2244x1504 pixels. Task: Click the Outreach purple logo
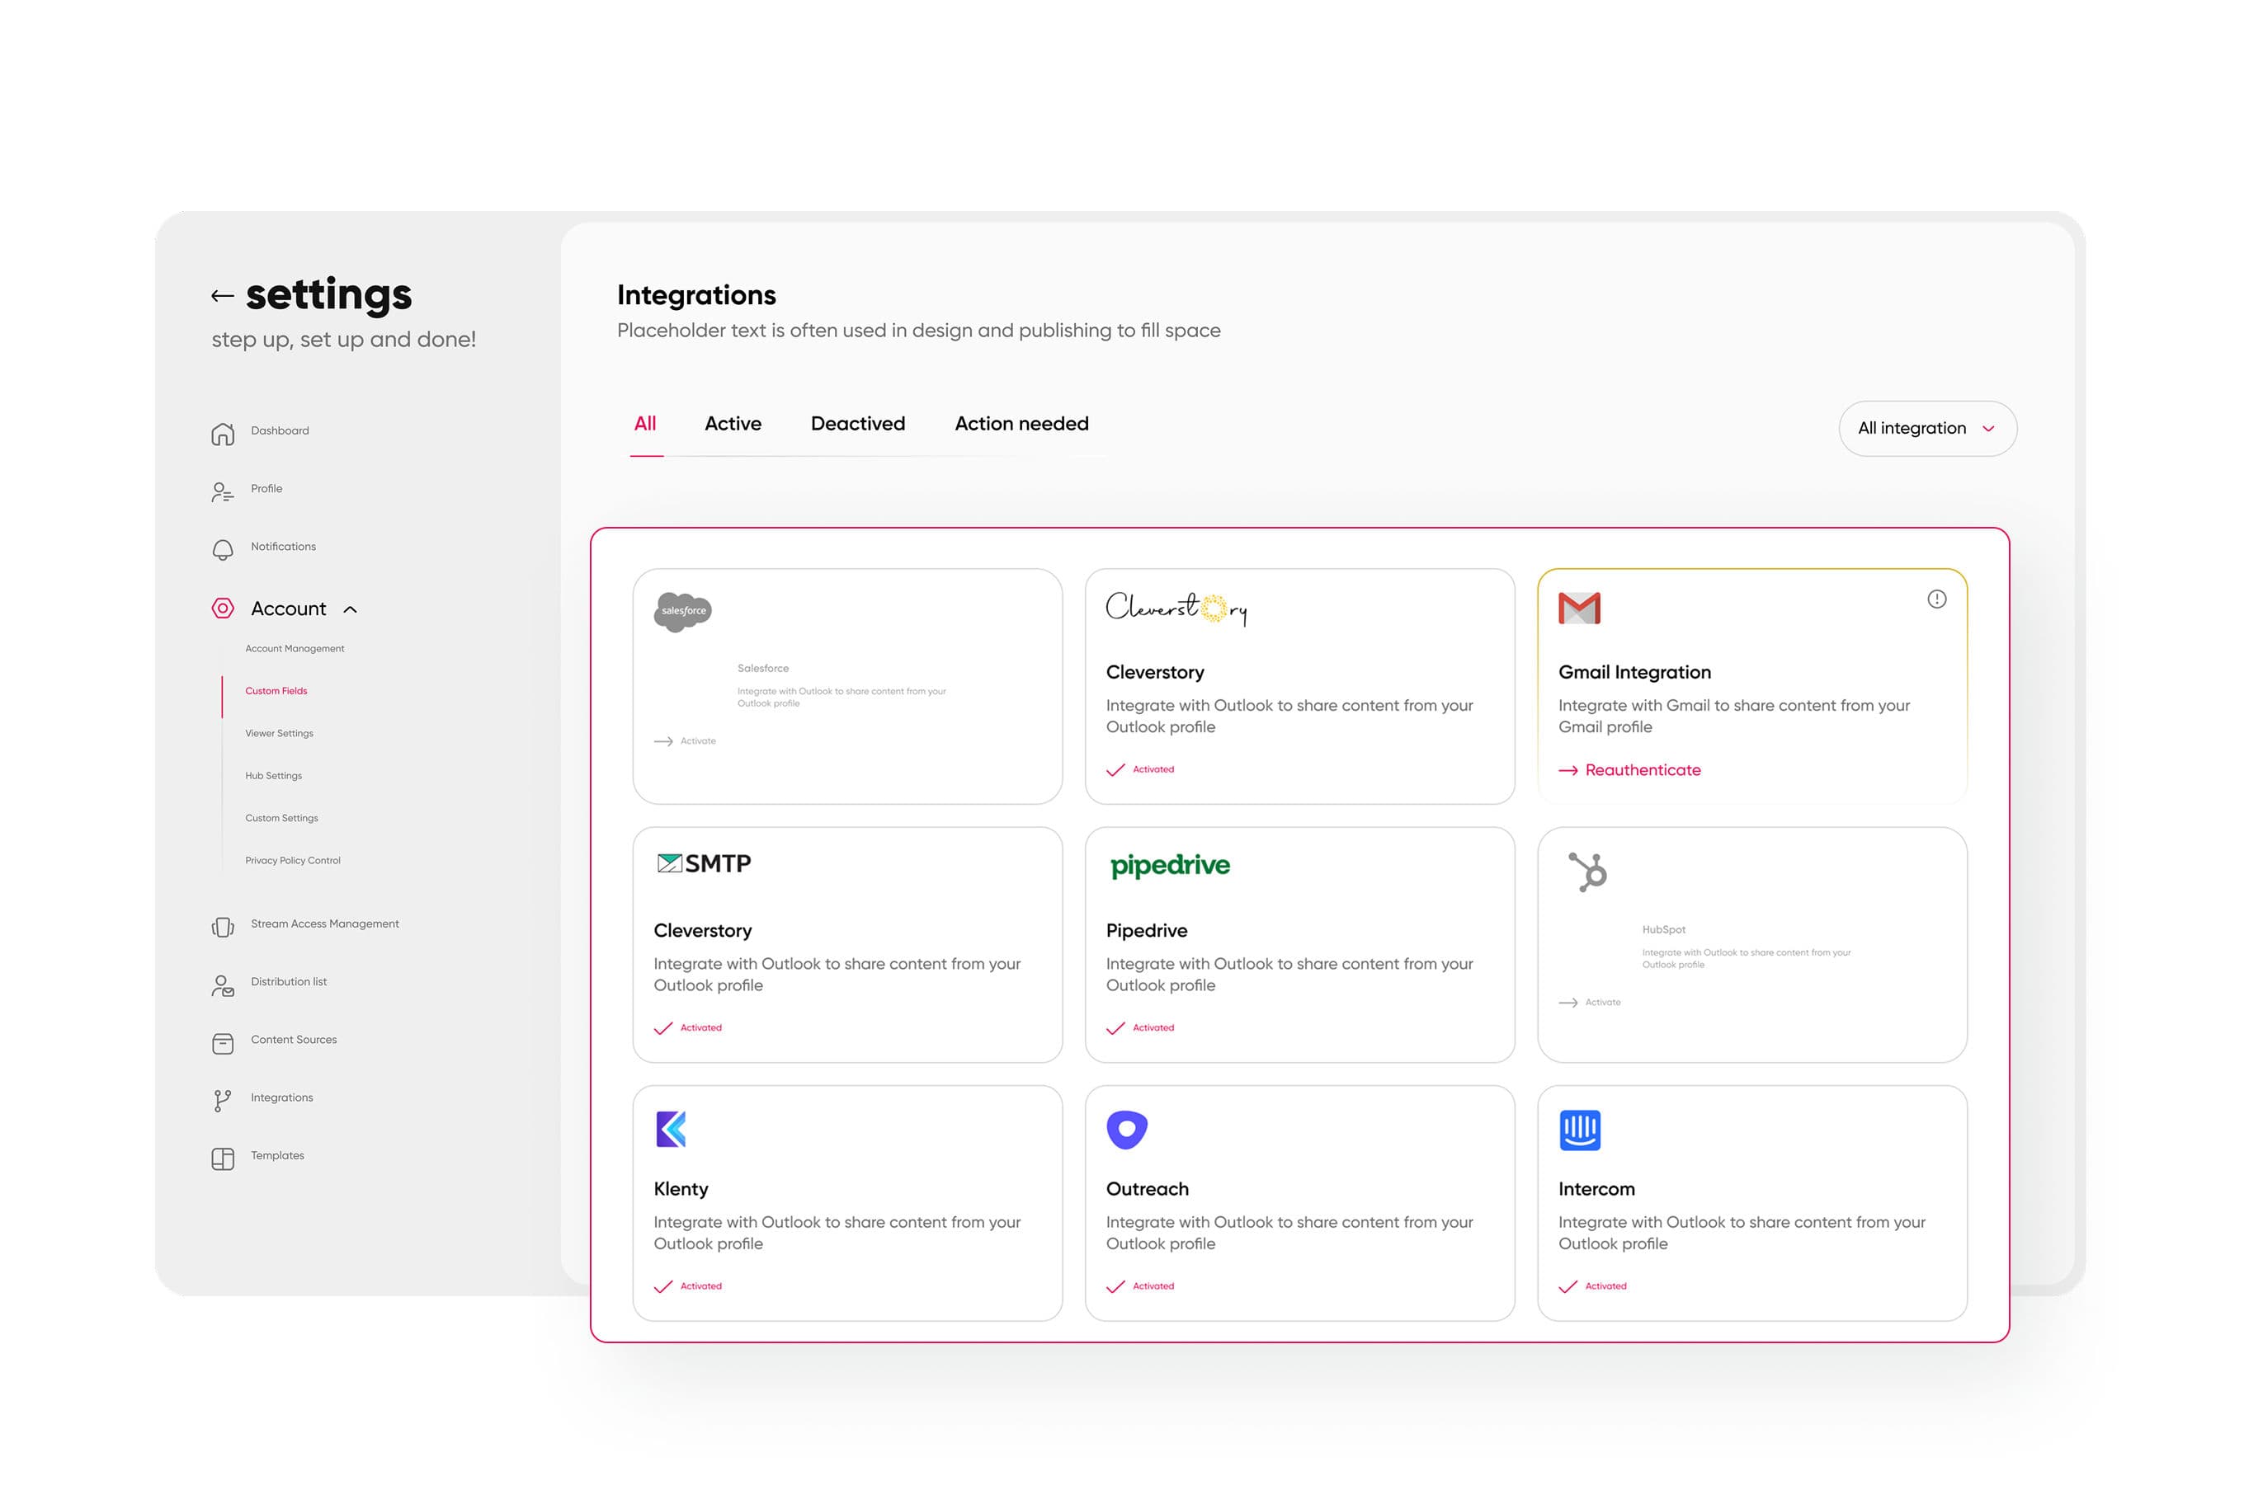[x=1127, y=1129]
